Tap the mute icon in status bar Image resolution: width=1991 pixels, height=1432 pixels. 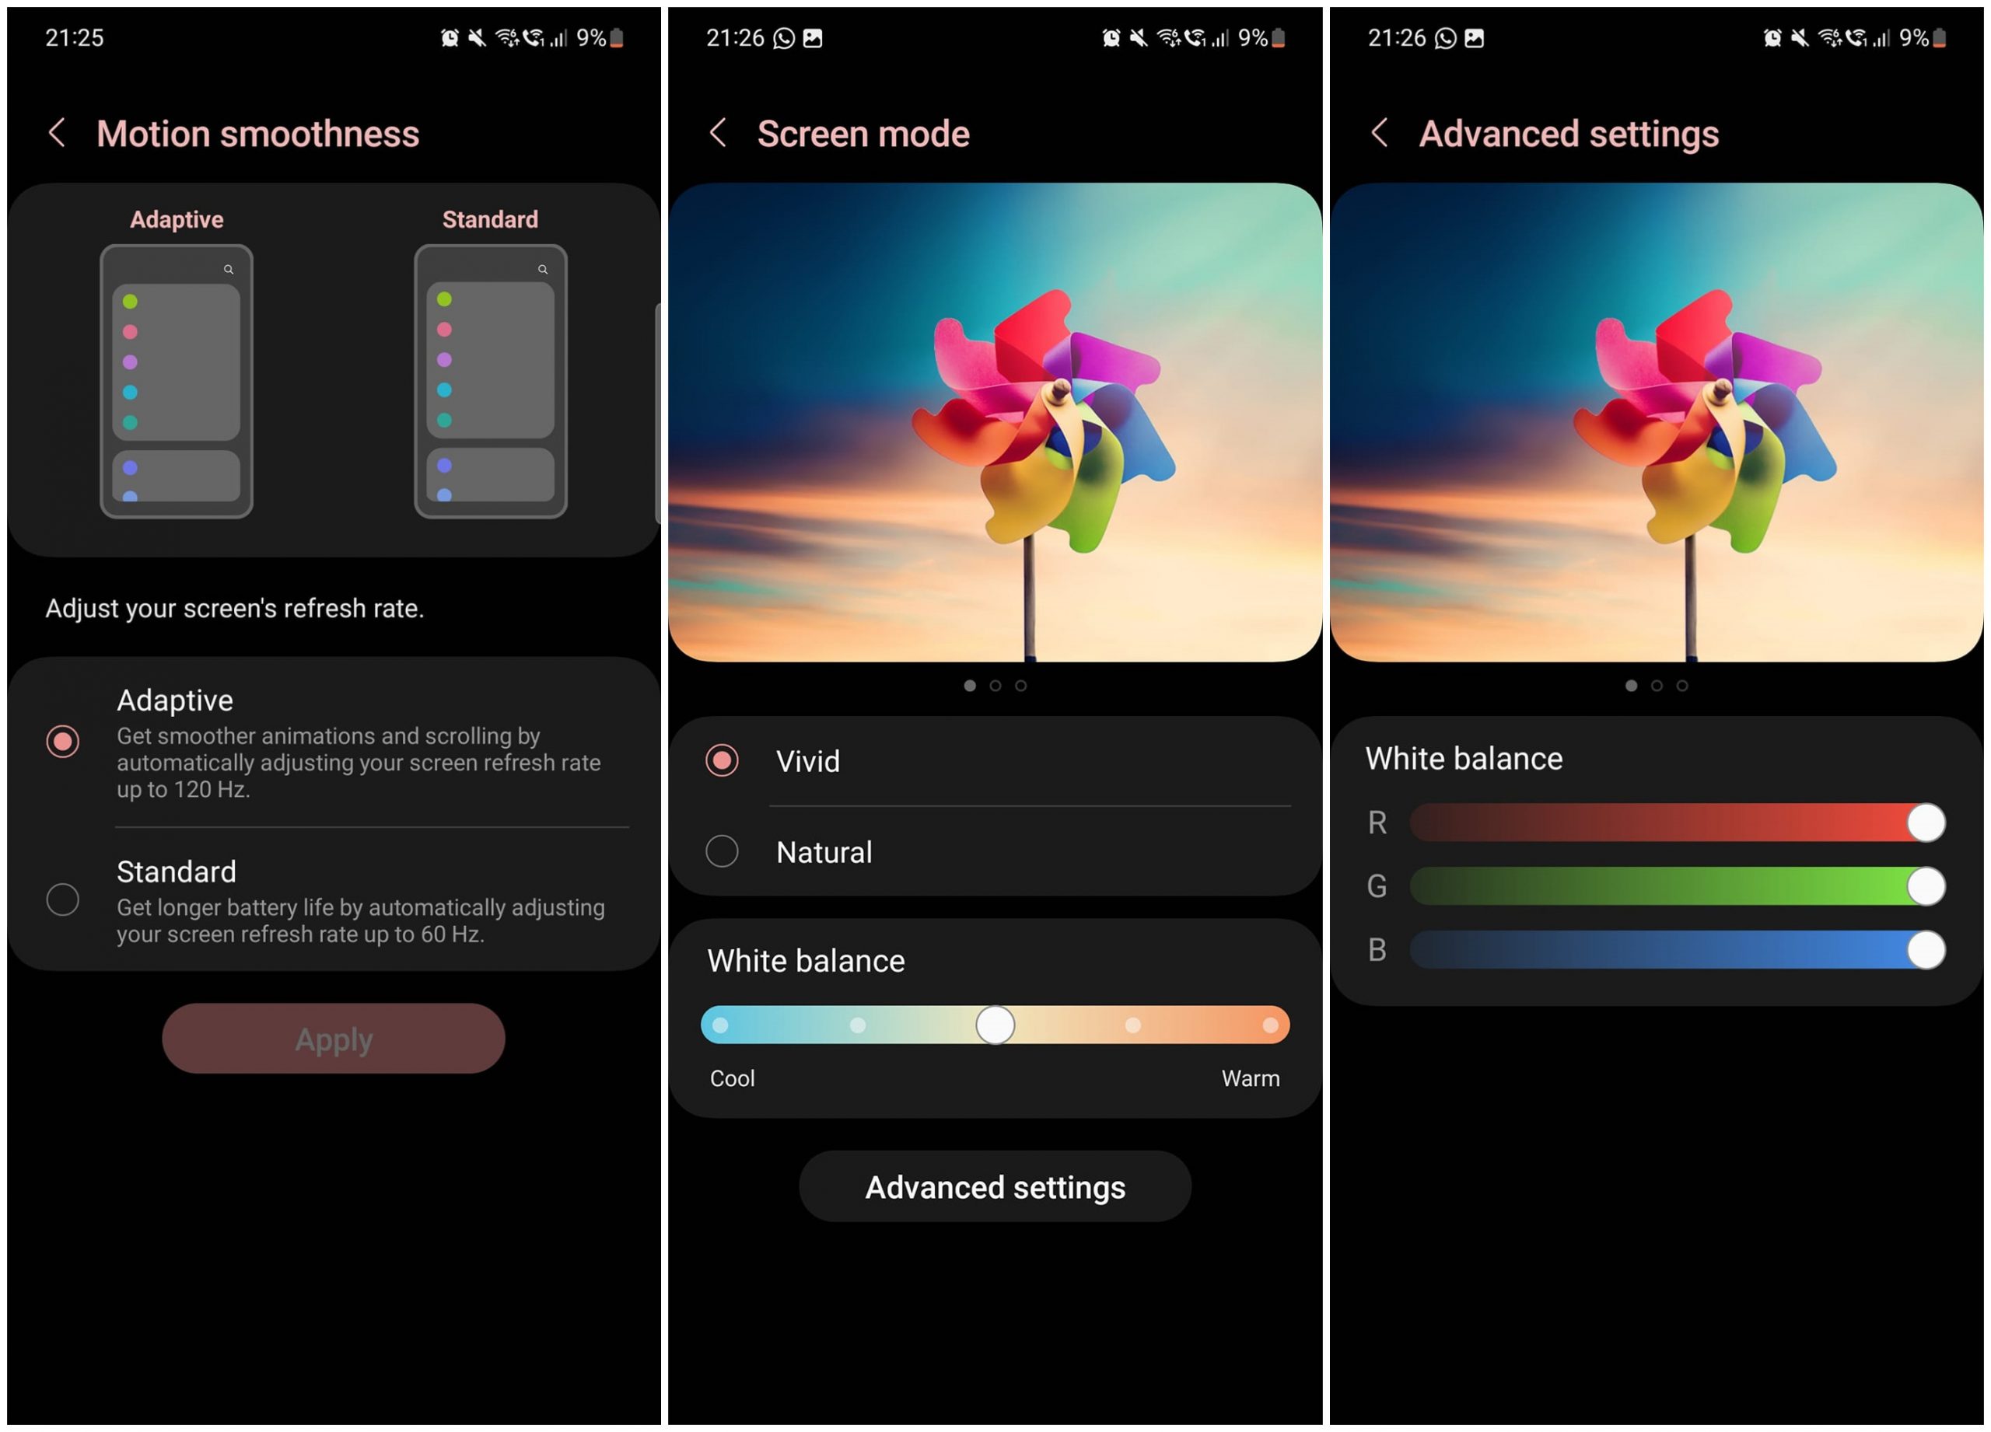click(x=468, y=28)
